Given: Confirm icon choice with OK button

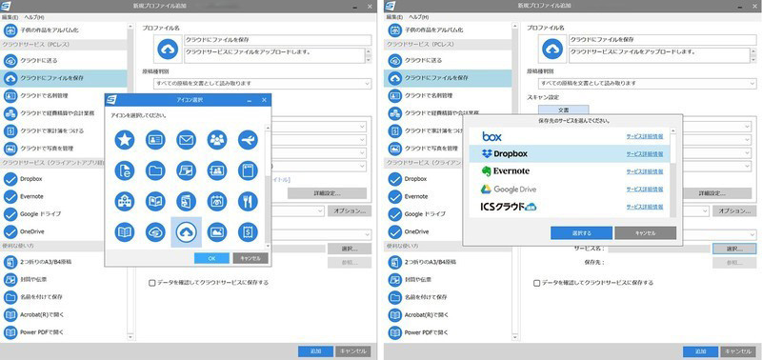Looking at the screenshot, I should (211, 258).
